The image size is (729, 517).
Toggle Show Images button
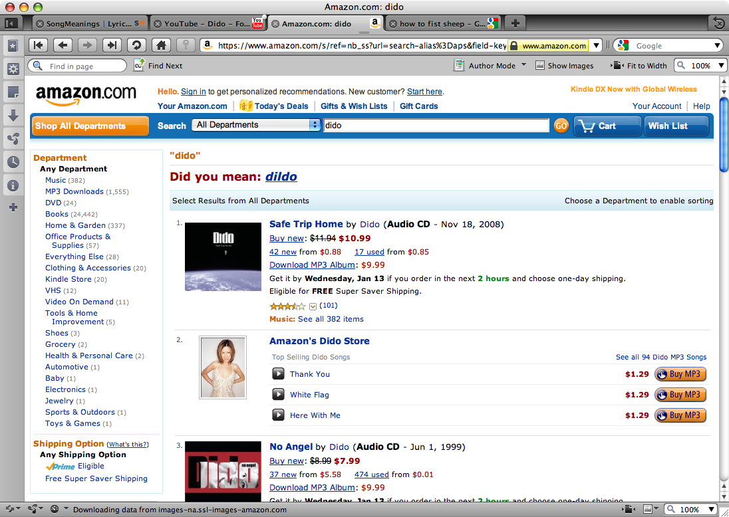[565, 66]
